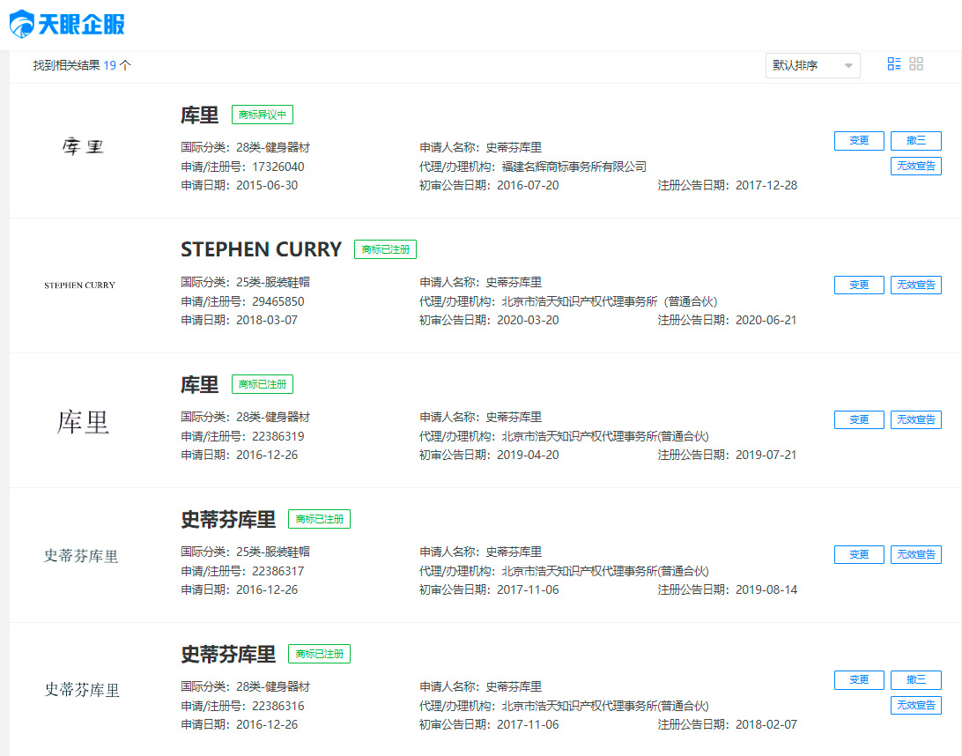Open 史蒂芬库里 trademark title for 25类

pos(228,519)
